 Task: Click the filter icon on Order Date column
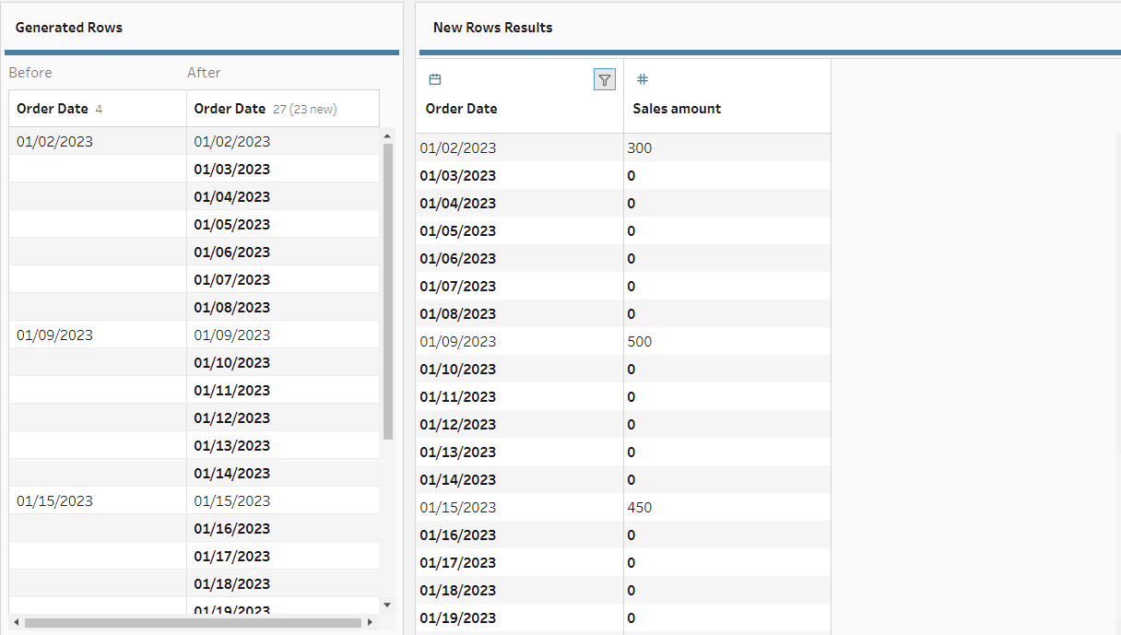(x=604, y=80)
